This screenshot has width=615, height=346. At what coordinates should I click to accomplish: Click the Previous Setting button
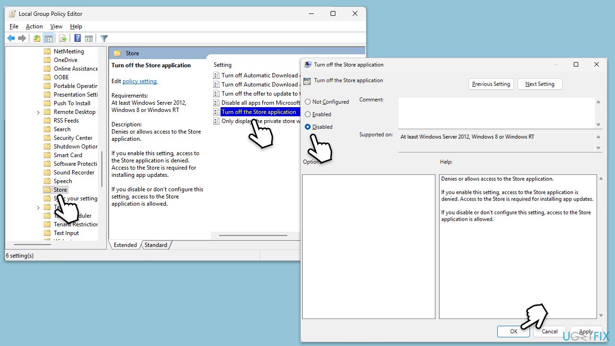pos(491,84)
